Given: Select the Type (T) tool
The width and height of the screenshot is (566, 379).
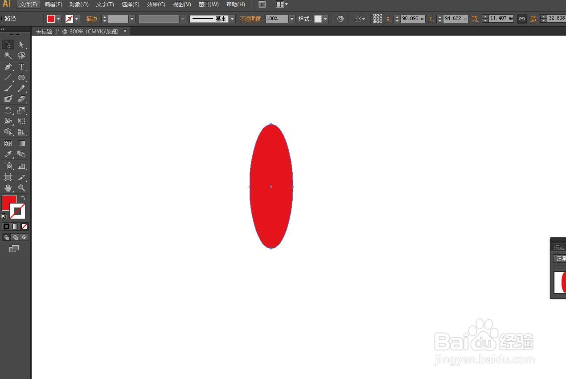Looking at the screenshot, I should click(21, 67).
